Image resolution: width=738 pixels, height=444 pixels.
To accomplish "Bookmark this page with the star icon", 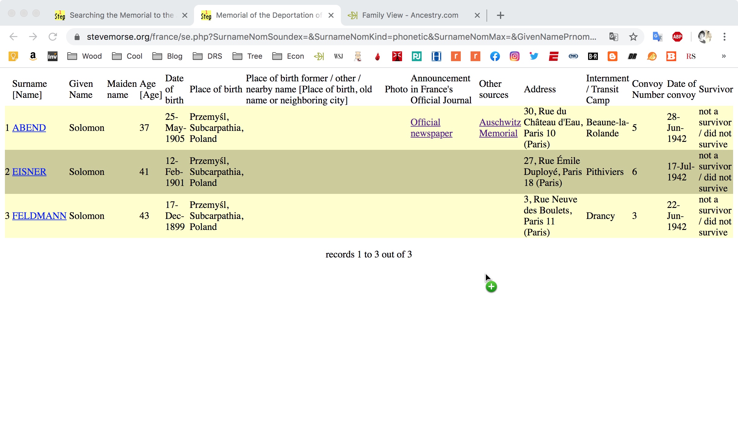I will click(x=633, y=37).
